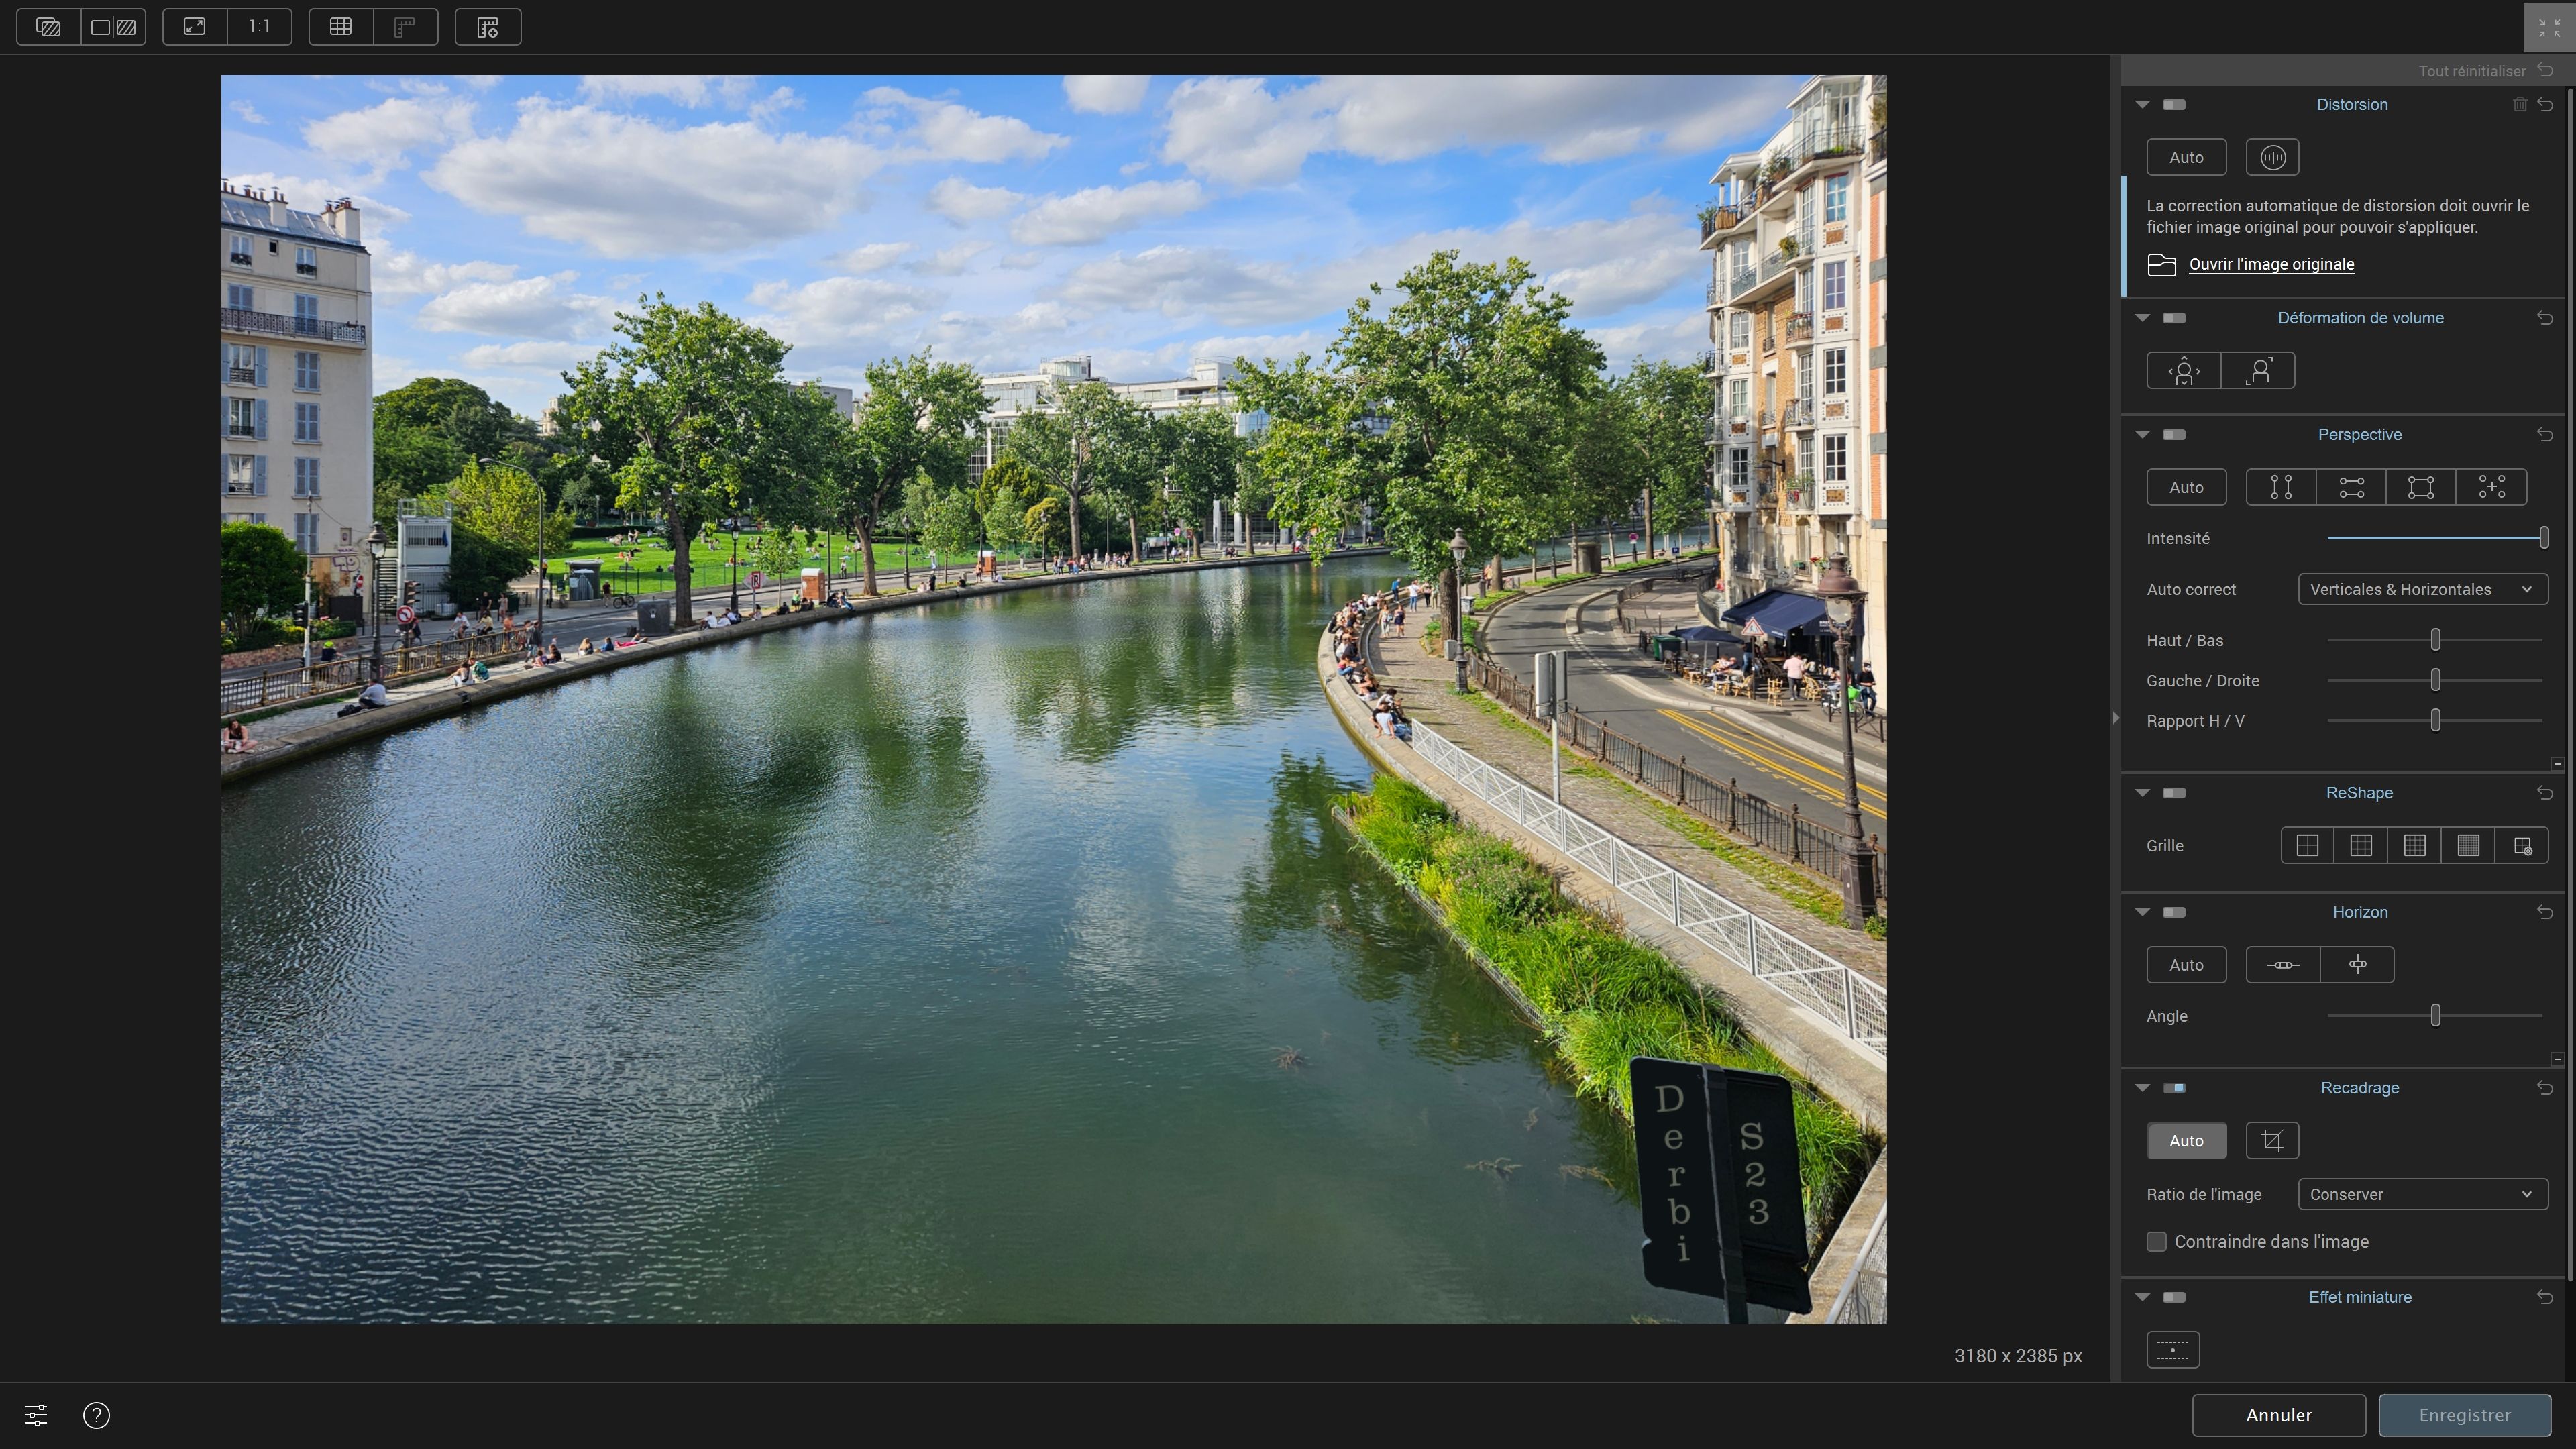Activate the manual crop tool in Recadrage
Image resolution: width=2576 pixels, height=1449 pixels.
click(2272, 1140)
